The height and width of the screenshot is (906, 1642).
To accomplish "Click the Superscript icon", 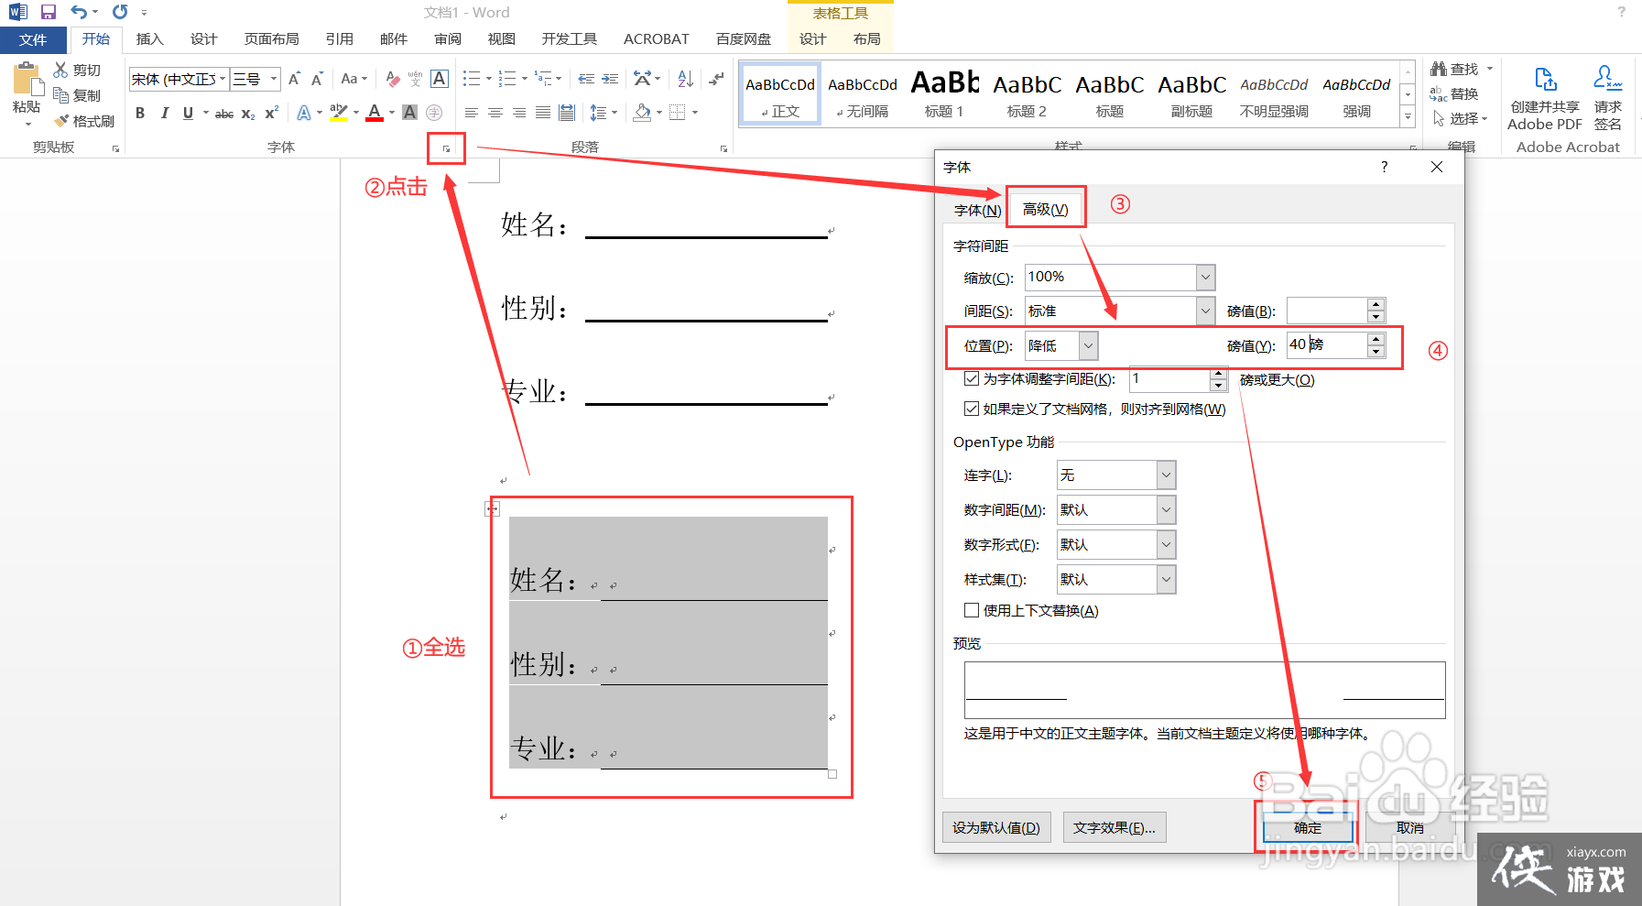I will pos(271,113).
